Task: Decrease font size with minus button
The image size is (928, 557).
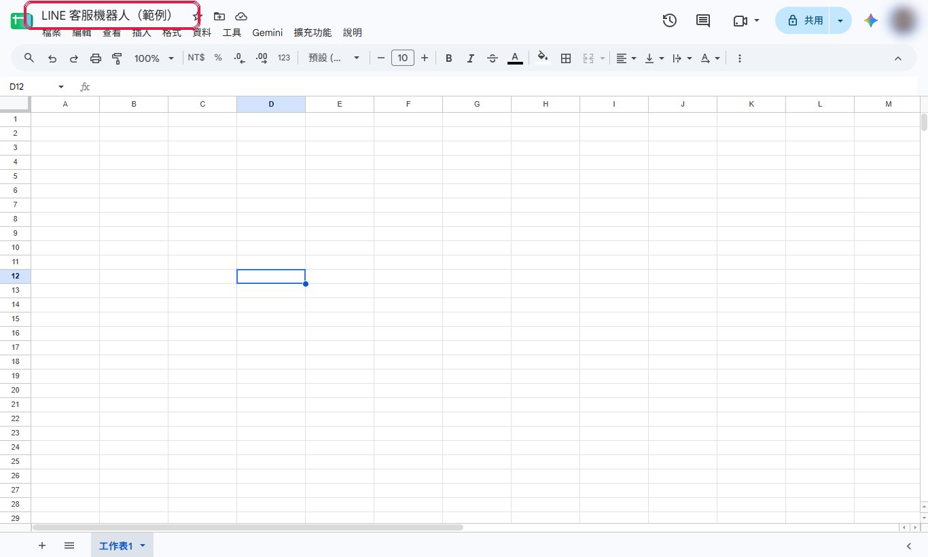Action: click(381, 58)
